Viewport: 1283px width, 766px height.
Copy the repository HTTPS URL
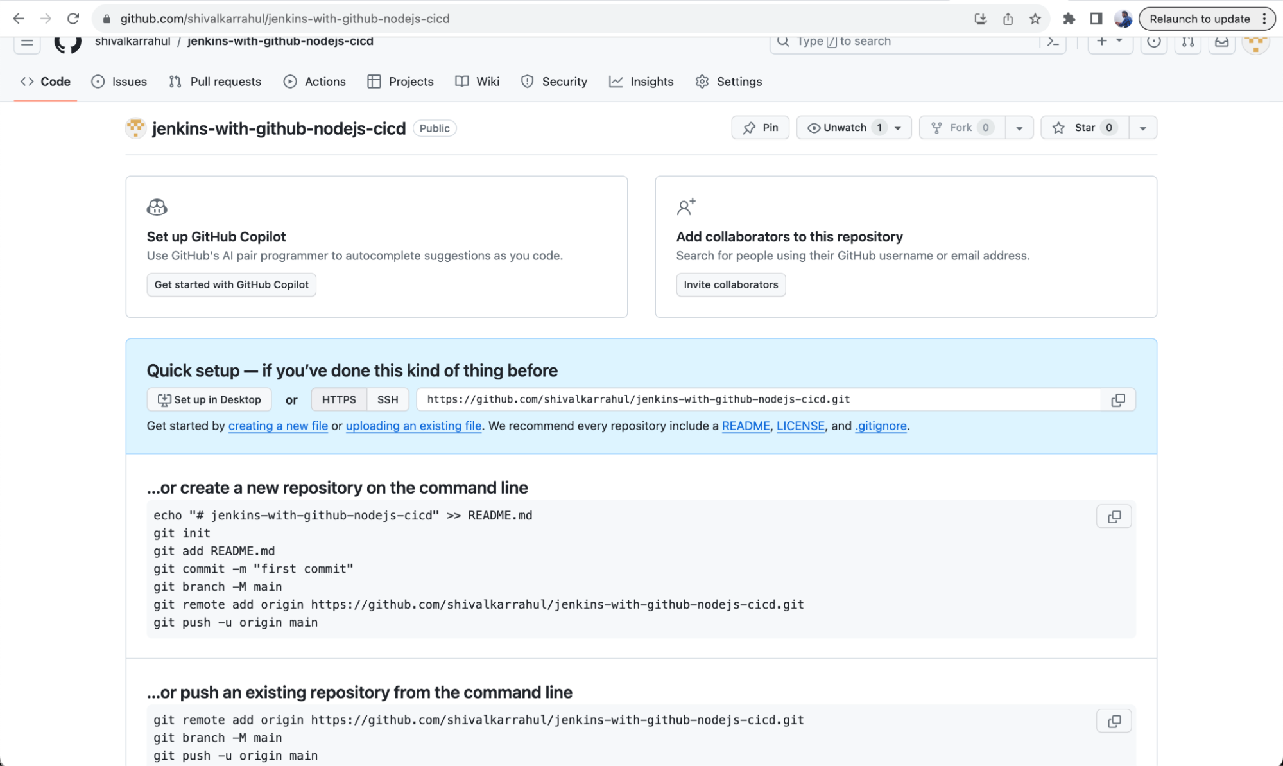point(1119,399)
